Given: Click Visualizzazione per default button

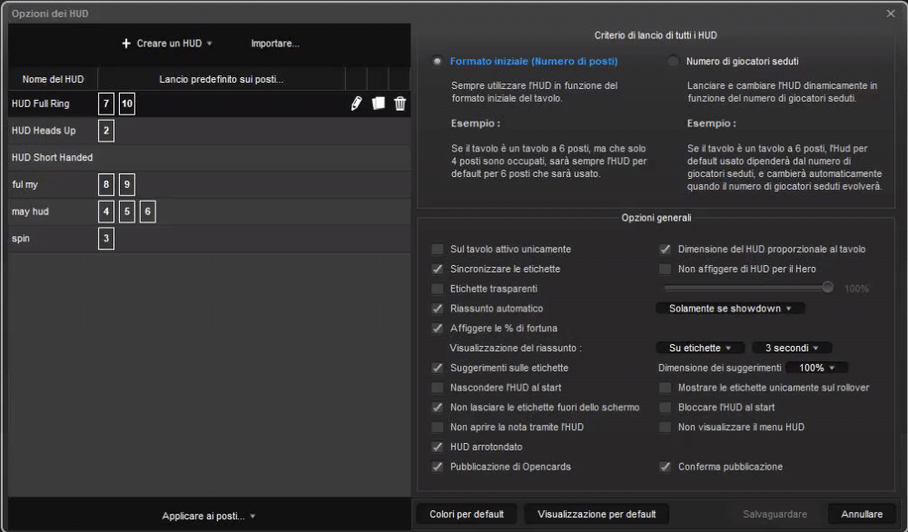Looking at the screenshot, I should pyautogui.click(x=597, y=514).
